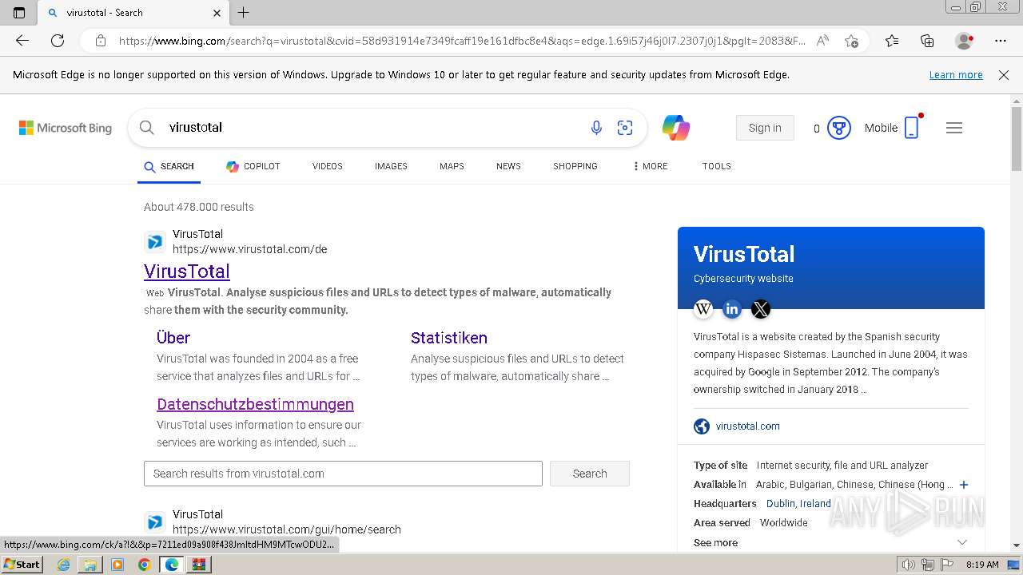Screen dimensions: 1023x575
Task: Open VirusTotal Wikipedia icon
Action: pyautogui.click(x=703, y=309)
